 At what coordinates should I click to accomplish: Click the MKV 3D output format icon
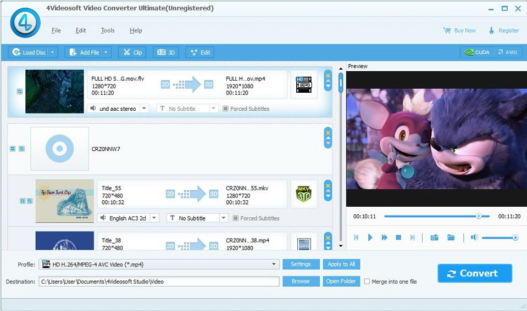pos(304,194)
